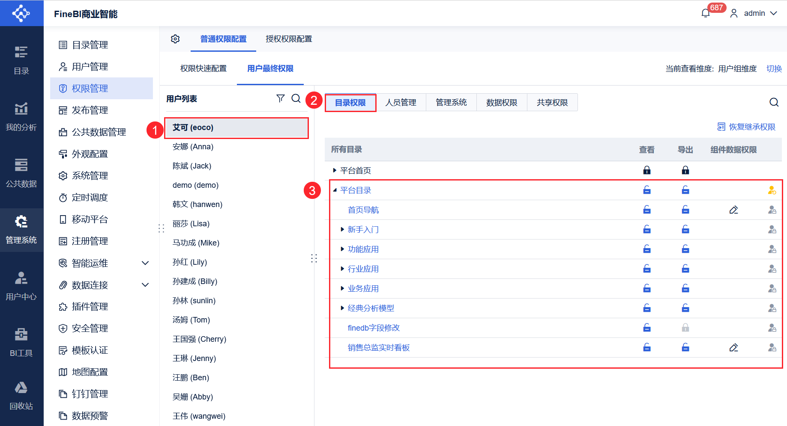The width and height of the screenshot is (787, 426).
Task: Toggle export permission for 新手入门
Action: click(685, 229)
